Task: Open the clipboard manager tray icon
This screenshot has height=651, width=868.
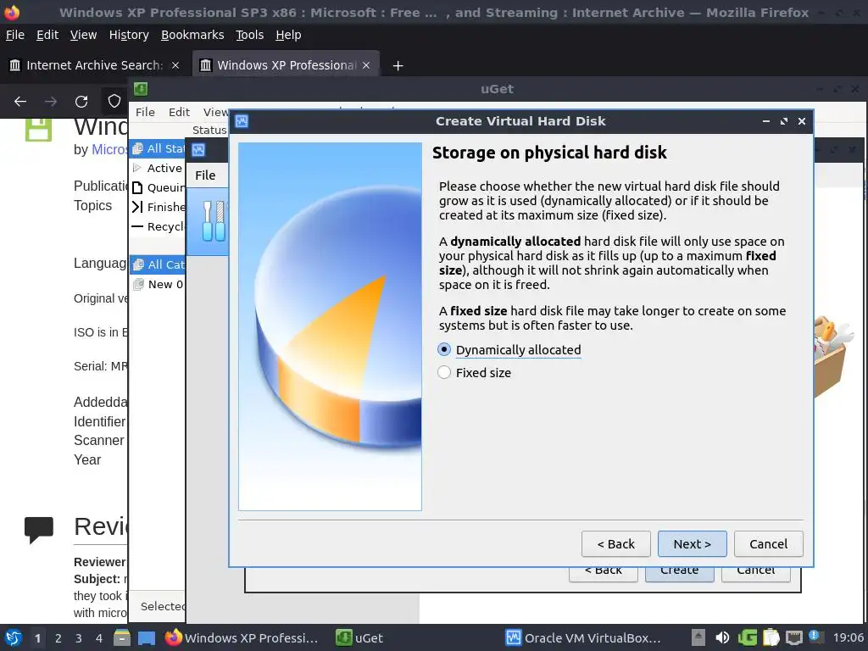Action: (x=771, y=638)
